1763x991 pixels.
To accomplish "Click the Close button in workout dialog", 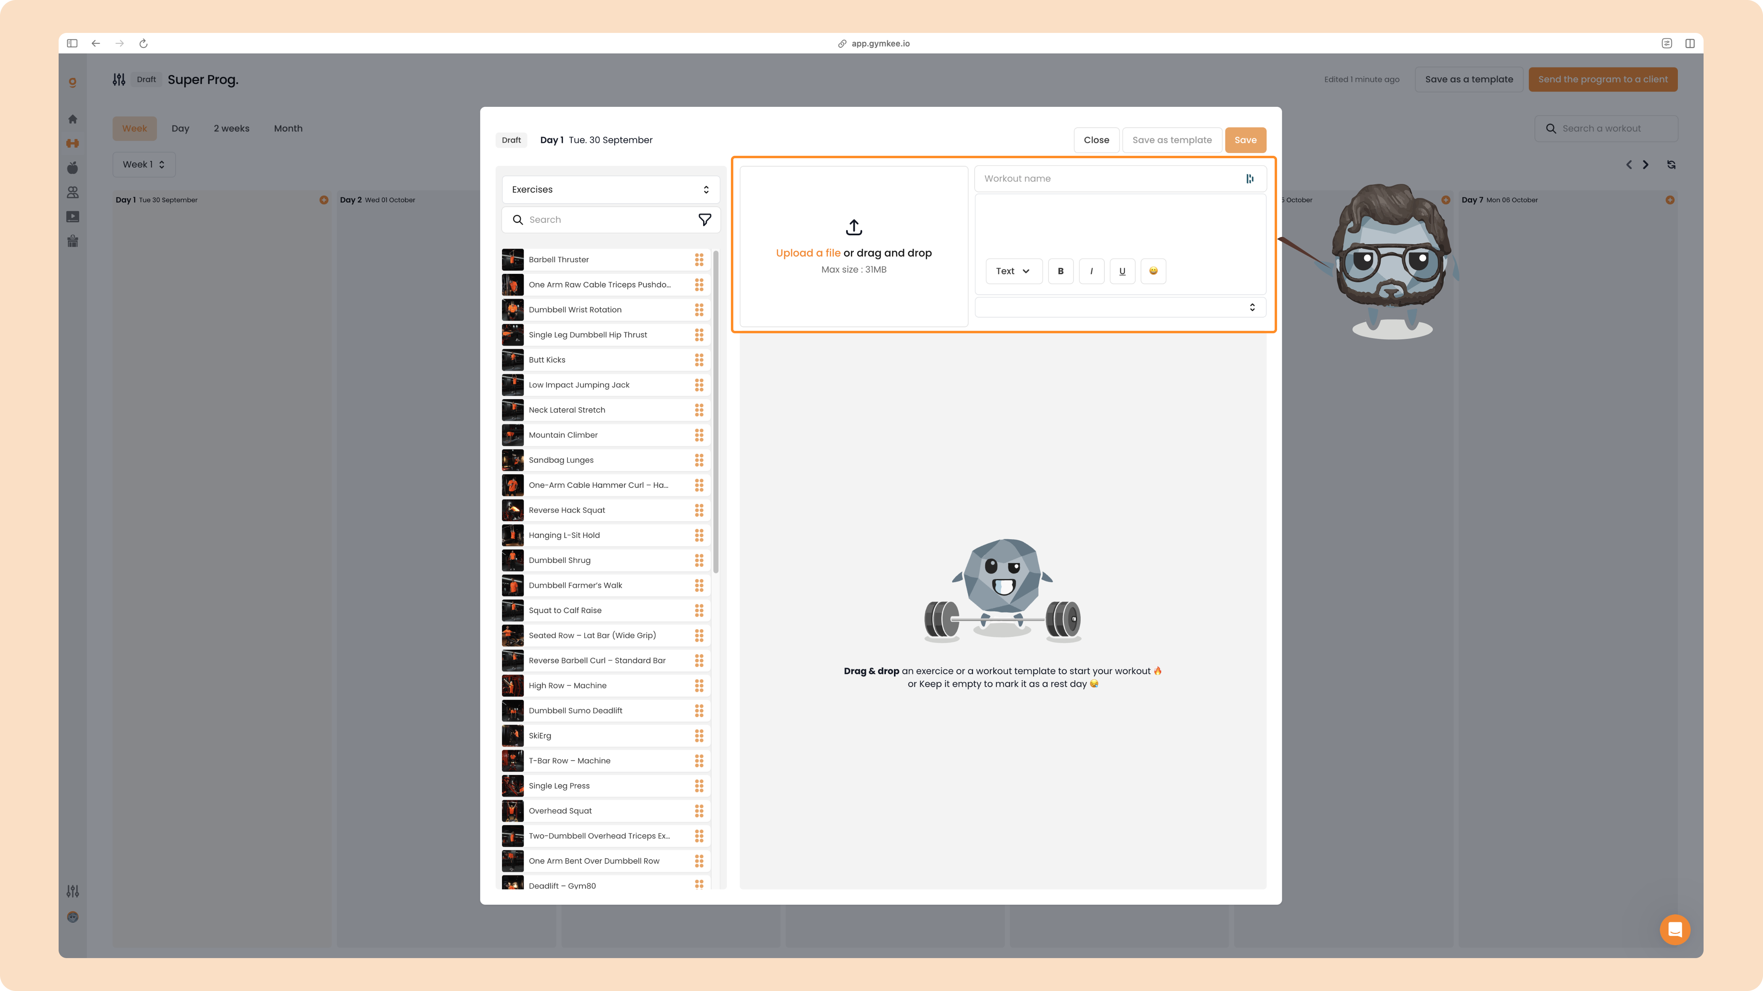I will tap(1096, 140).
